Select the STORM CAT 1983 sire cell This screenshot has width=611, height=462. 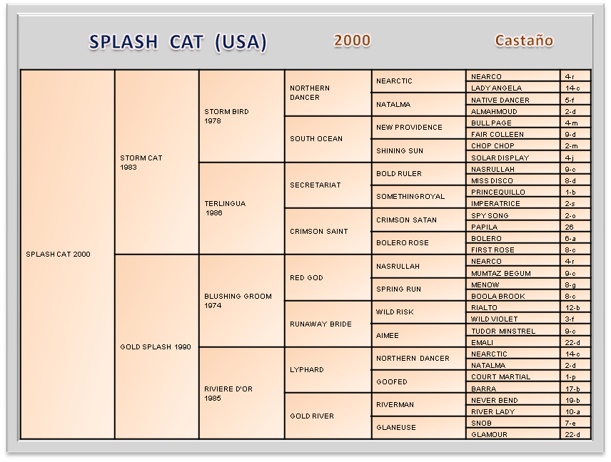[156, 163]
